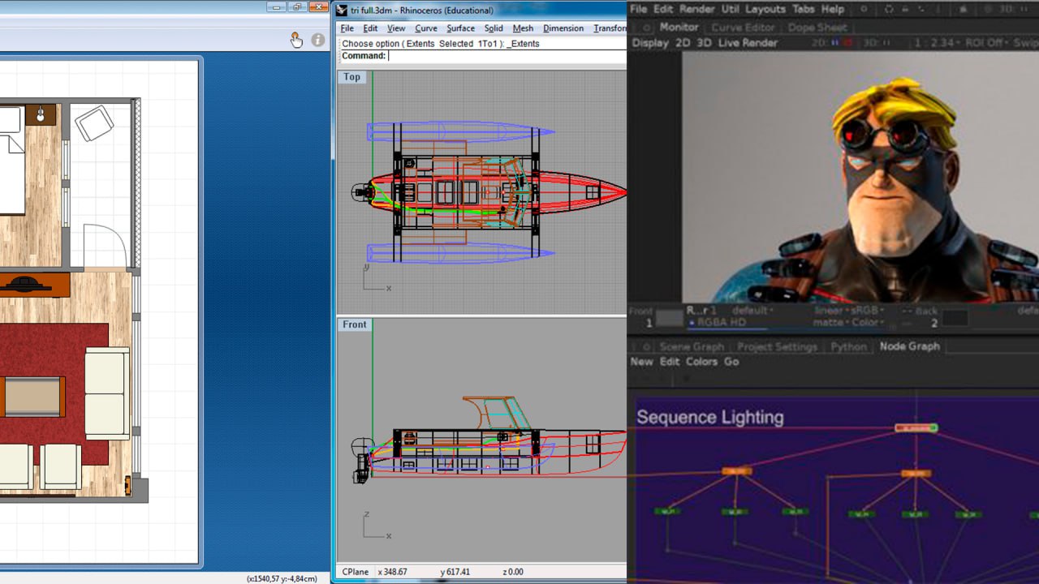The height and width of the screenshot is (584, 1039).
Task: Click into the Rhino Command input field
Action: (507, 56)
